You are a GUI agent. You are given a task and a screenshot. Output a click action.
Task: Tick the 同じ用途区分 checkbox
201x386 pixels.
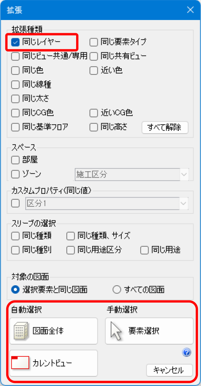(x=71, y=250)
